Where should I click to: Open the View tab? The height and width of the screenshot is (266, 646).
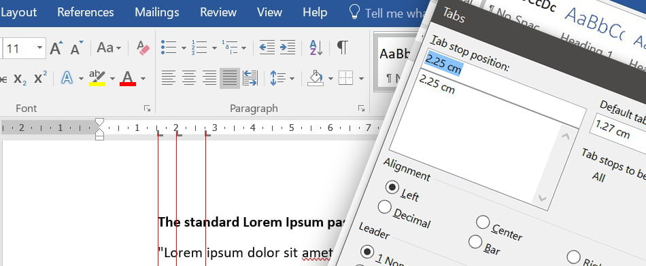click(x=269, y=12)
